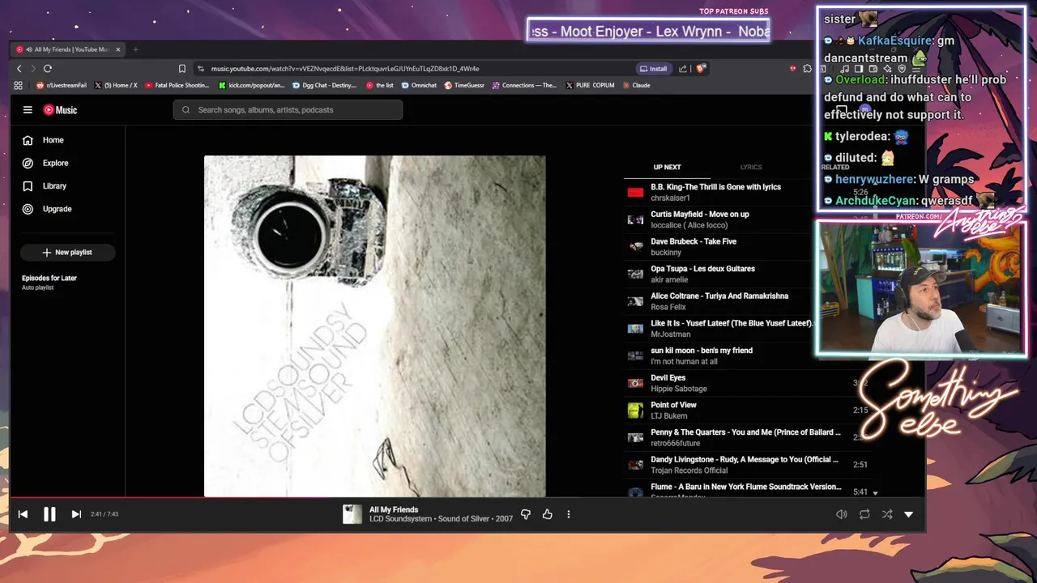The image size is (1037, 583).
Task: Skip to the next track
Action: pos(76,514)
